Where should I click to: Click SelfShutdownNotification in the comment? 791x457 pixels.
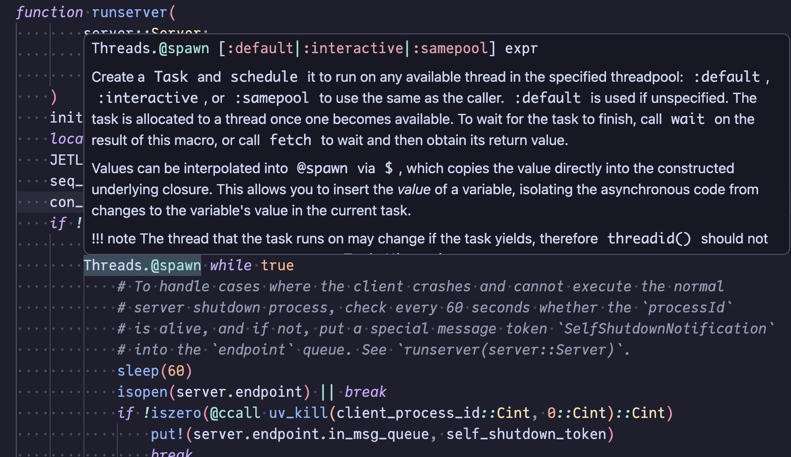(x=665, y=329)
